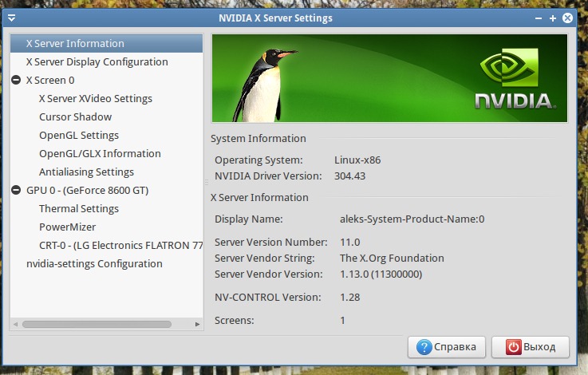Open the window menu arrow icon in titlebar
The width and height of the screenshot is (588, 375).
tap(12, 18)
